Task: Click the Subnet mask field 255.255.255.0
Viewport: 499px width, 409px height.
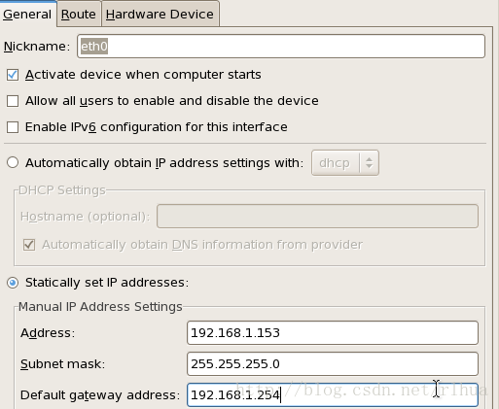Action: pyautogui.click(x=333, y=364)
